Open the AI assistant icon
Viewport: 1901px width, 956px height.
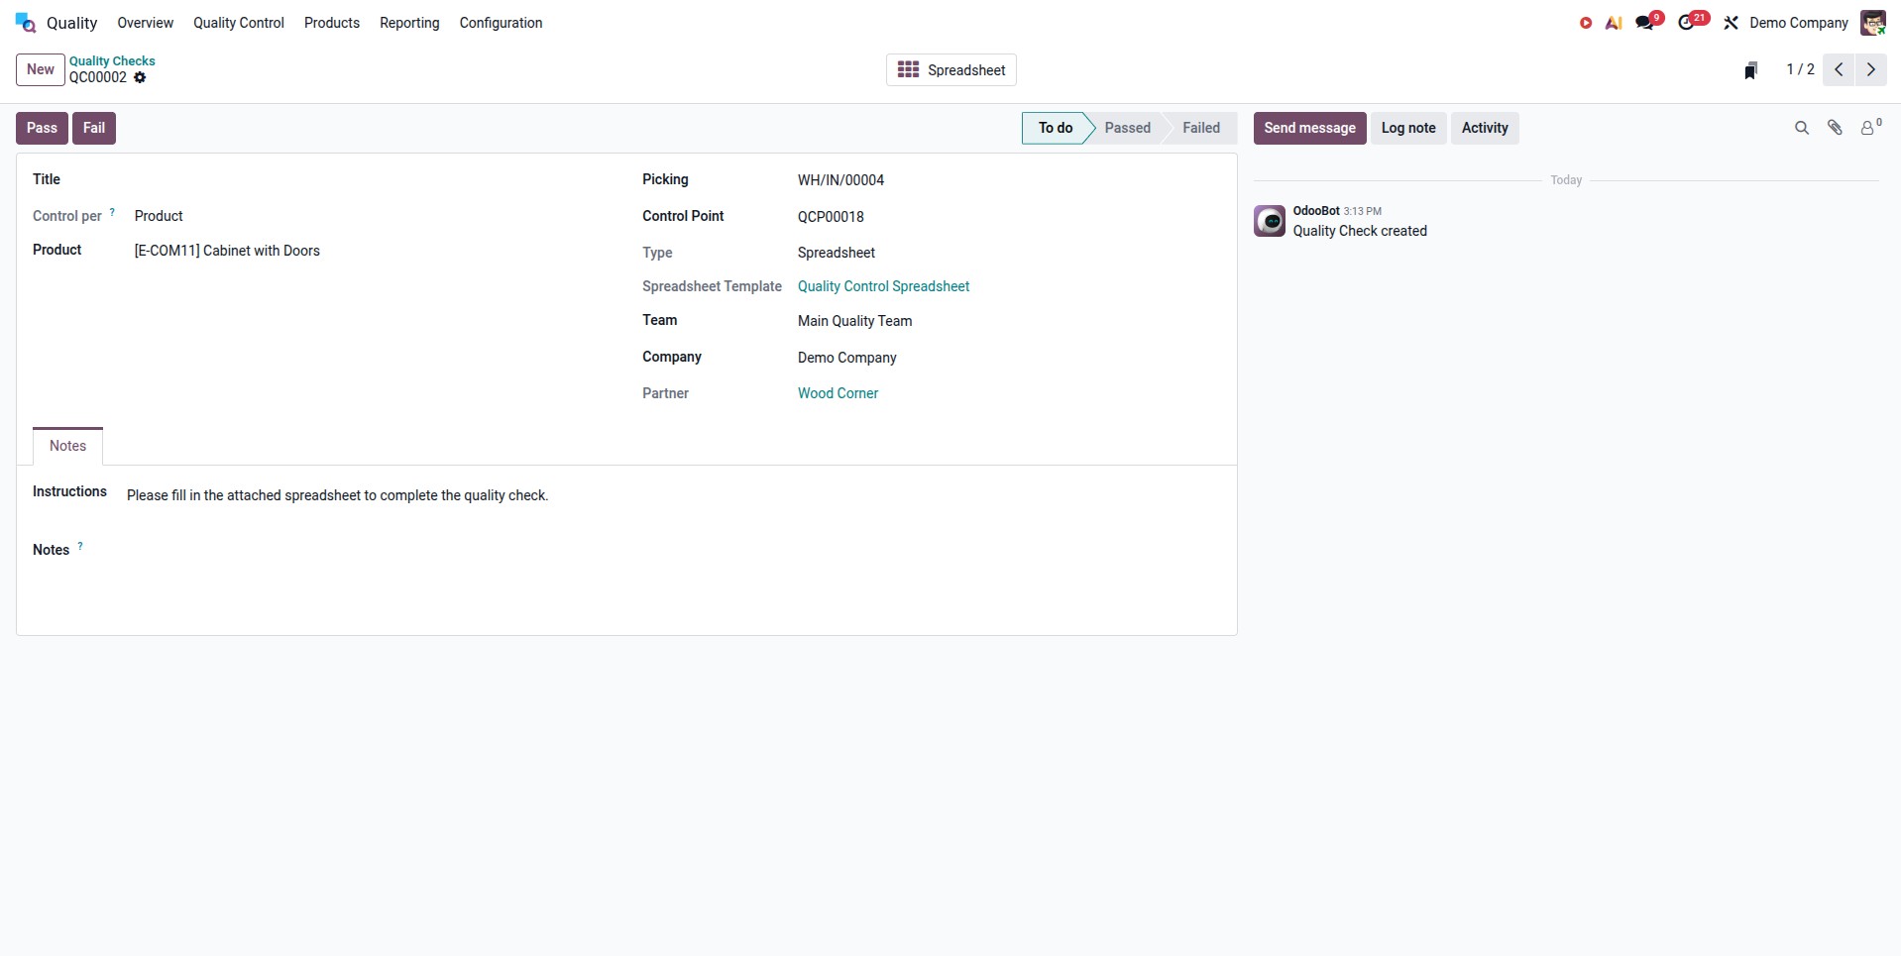[1614, 23]
